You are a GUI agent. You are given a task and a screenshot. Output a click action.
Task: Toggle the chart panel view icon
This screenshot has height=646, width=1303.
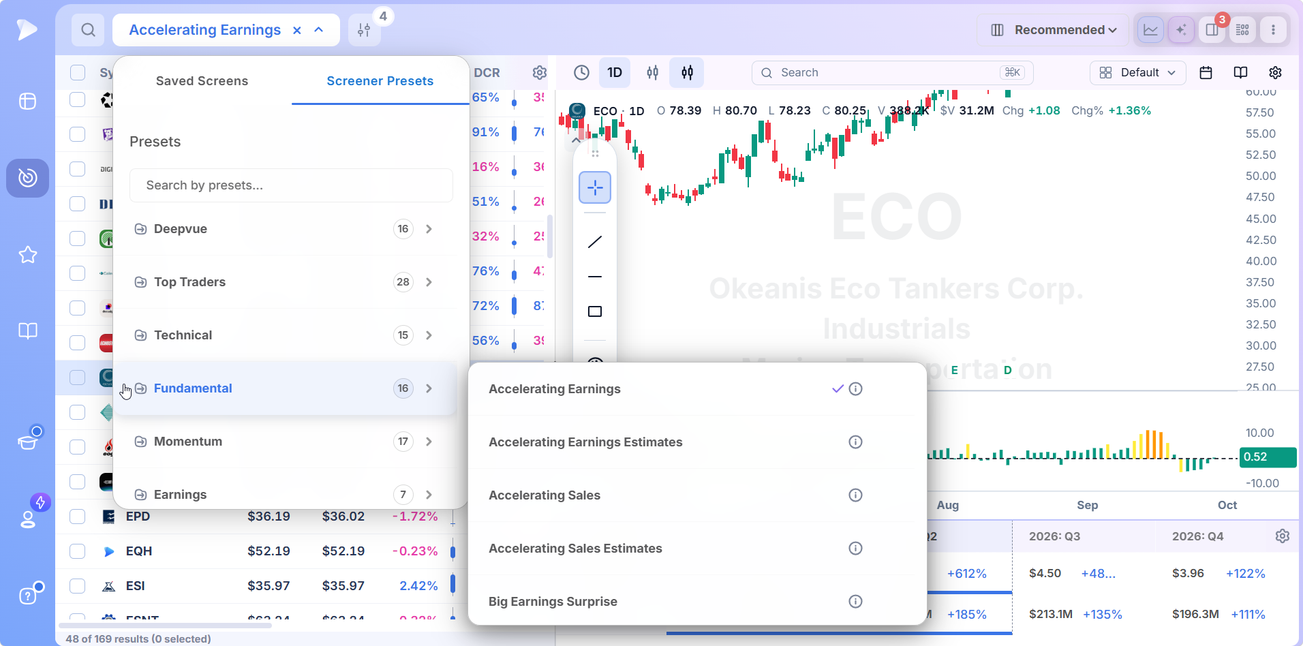tap(1150, 30)
